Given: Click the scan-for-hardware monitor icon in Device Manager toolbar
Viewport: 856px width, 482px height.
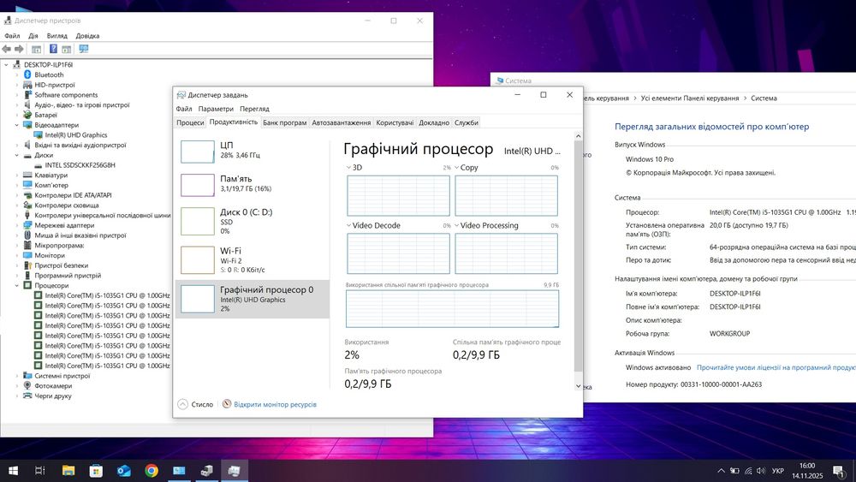Looking at the screenshot, I should click(x=84, y=49).
